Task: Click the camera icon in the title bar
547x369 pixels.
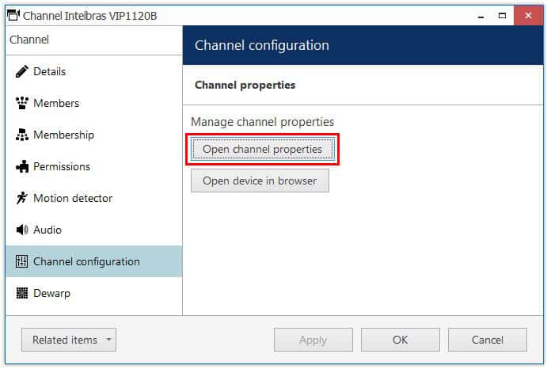Action: click(13, 15)
